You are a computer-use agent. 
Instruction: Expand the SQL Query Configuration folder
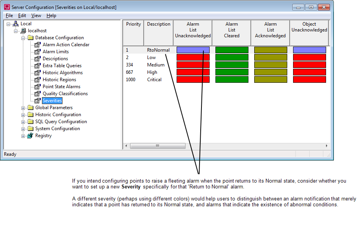(23, 122)
